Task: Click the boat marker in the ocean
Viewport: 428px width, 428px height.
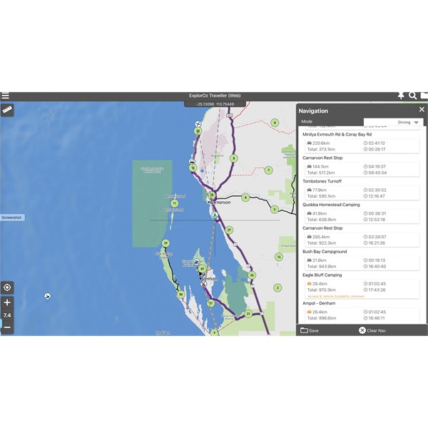Action: pos(47,296)
